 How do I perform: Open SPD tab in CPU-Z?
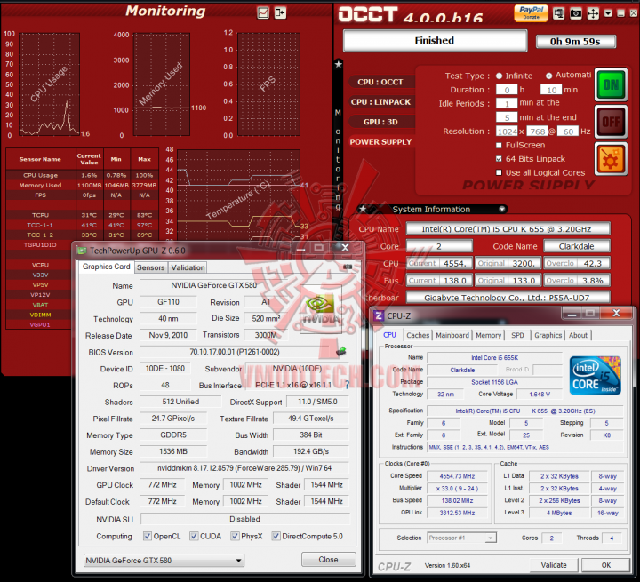[517, 335]
